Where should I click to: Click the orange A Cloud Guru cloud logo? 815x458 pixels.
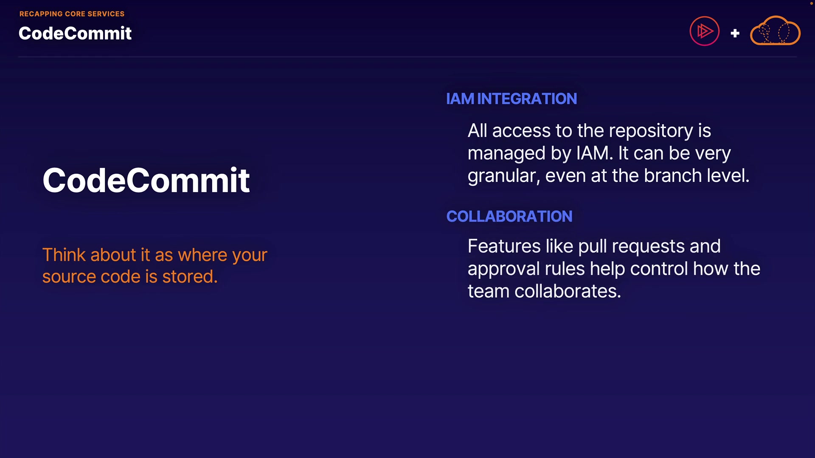[775, 31]
